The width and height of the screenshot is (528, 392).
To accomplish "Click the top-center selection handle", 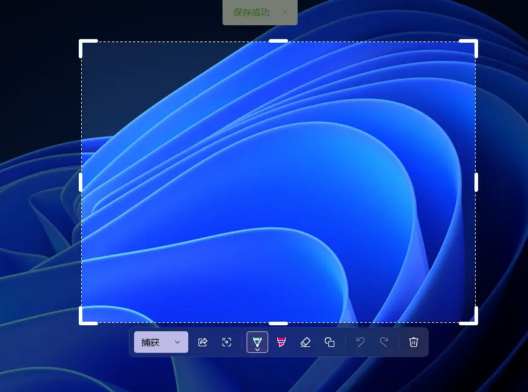I will 278,41.
